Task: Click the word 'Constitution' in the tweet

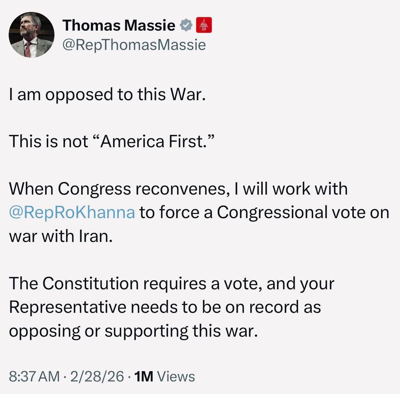Action: (x=90, y=283)
